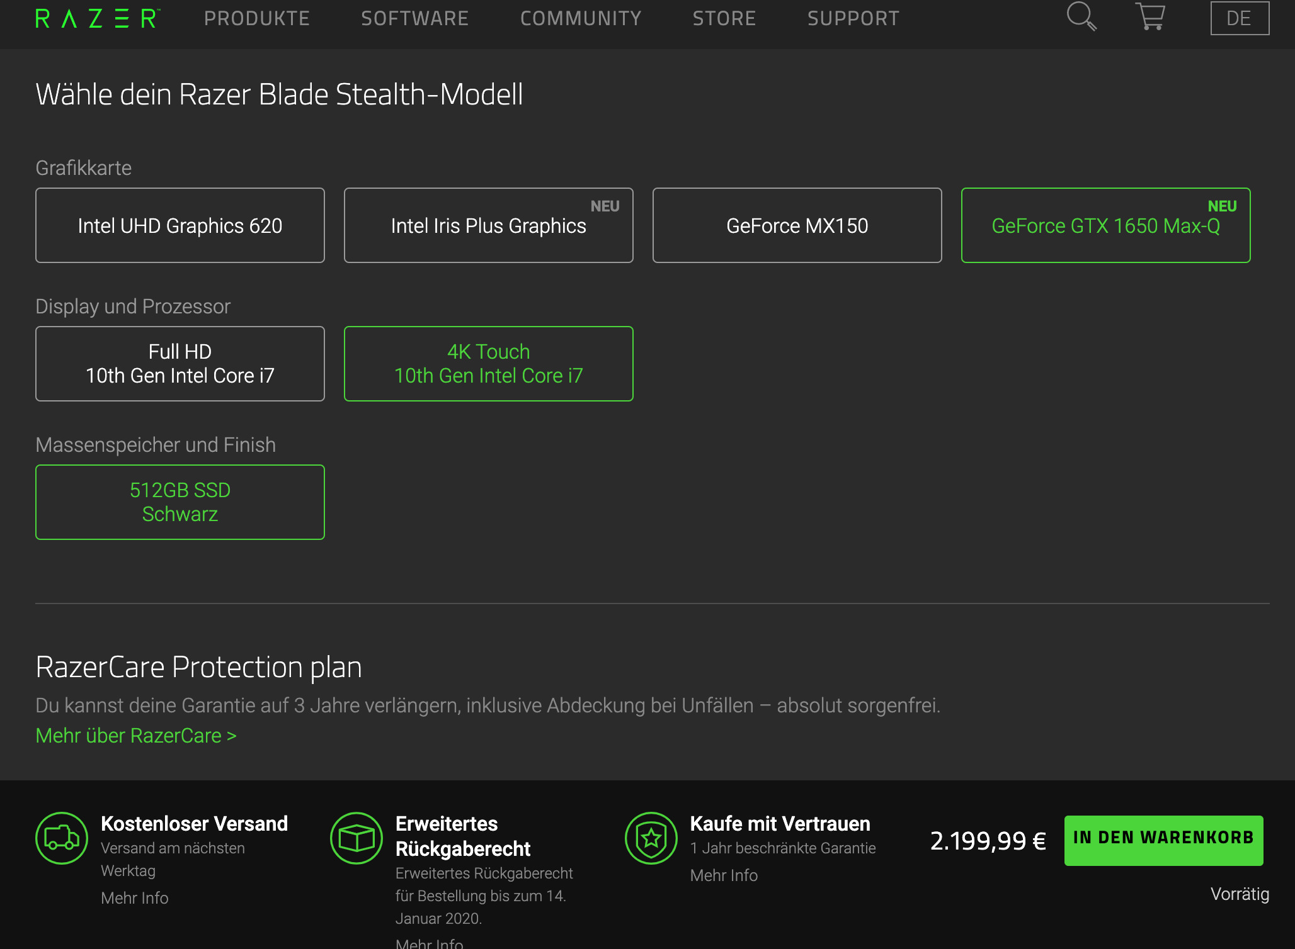
Task: Select Intel UHD Graphics 620
Action: point(180,225)
